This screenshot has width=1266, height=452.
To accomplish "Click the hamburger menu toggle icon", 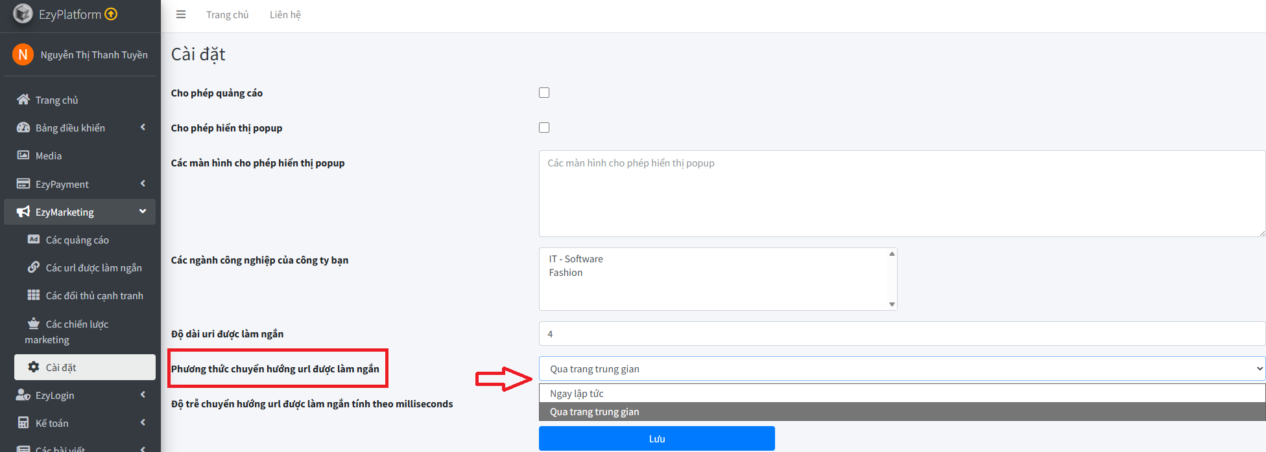I will 181,14.
